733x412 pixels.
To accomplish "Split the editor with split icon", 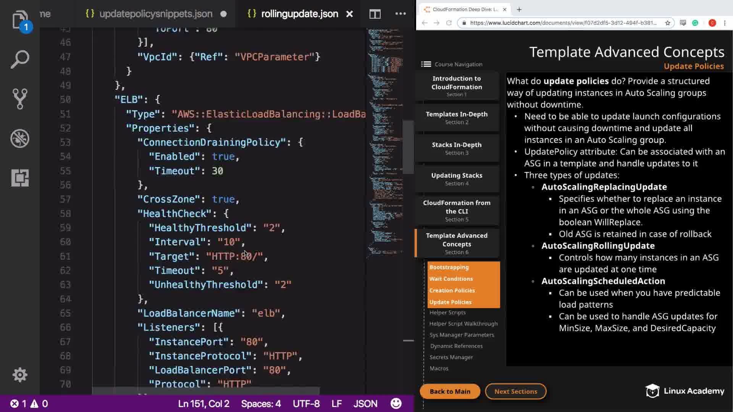I will [x=375, y=14].
